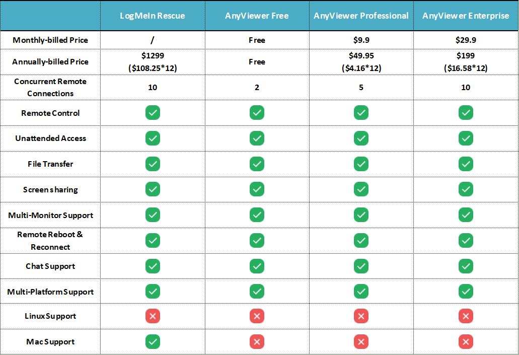Click LogMeIn Rescue Mac Support green checkmark
The image size is (519, 355).
pos(153,342)
